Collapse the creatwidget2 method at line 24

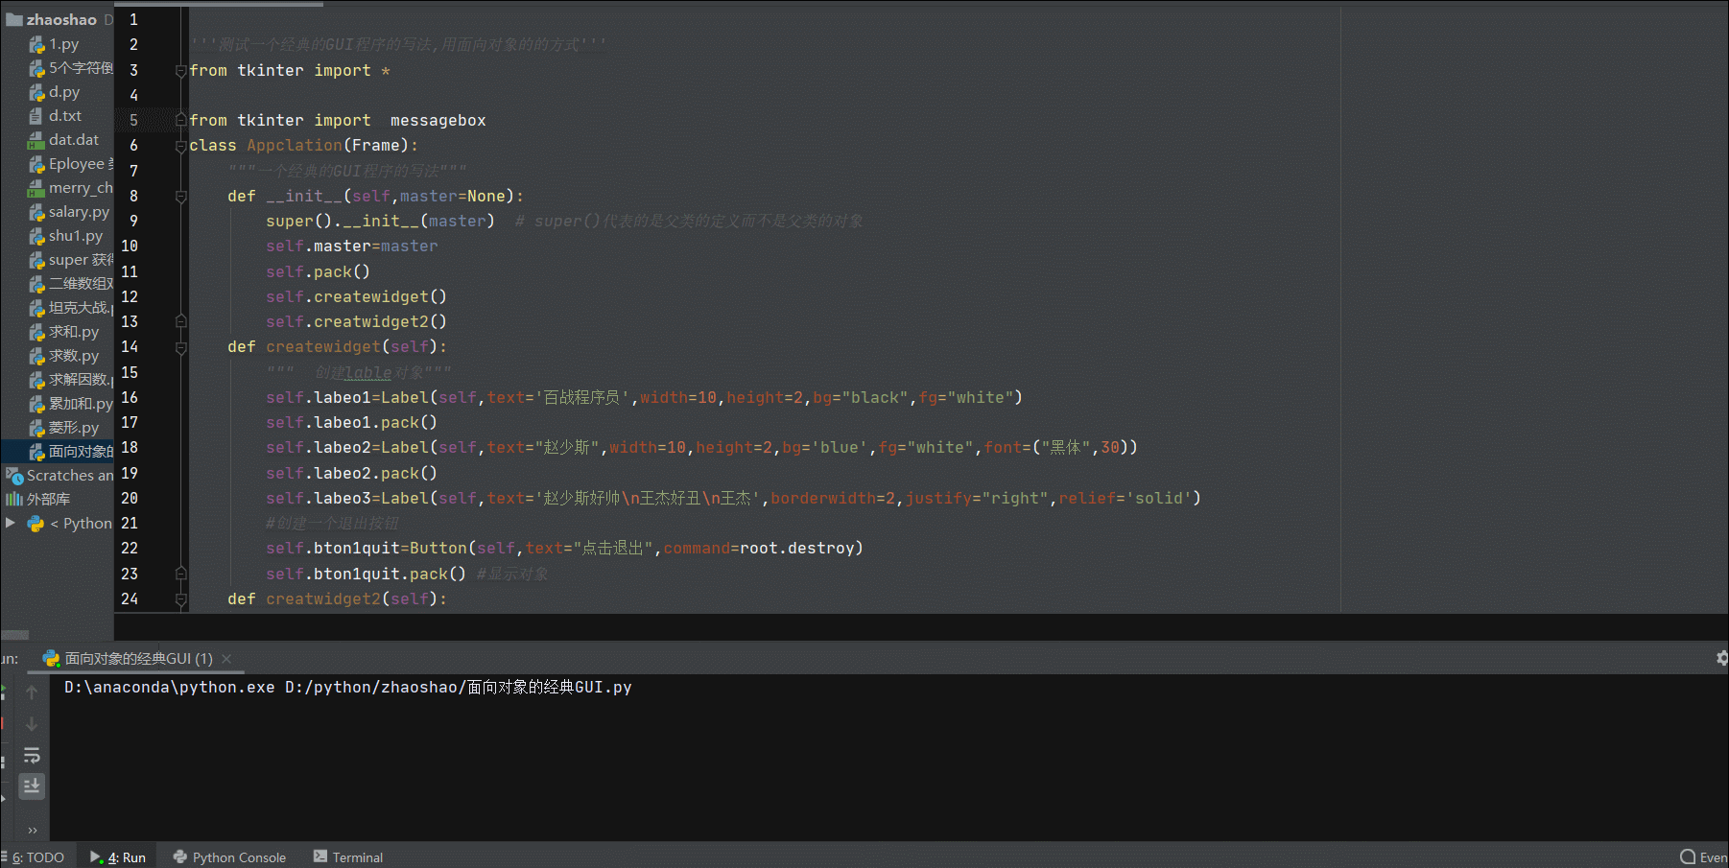pos(180,599)
